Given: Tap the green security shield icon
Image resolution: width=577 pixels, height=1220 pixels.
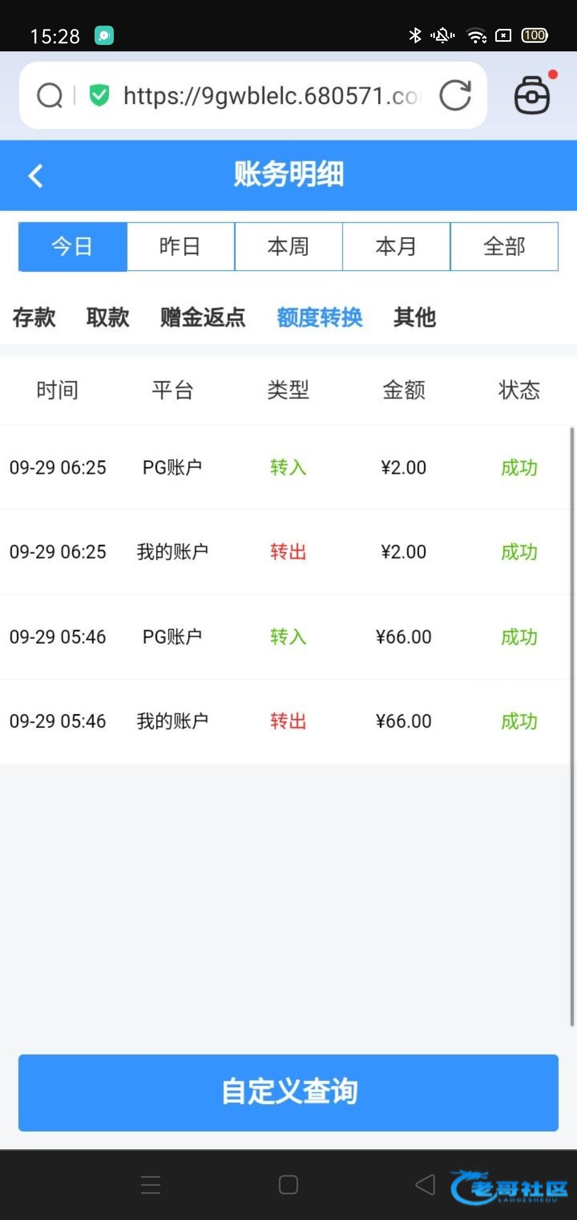Looking at the screenshot, I should [x=99, y=95].
